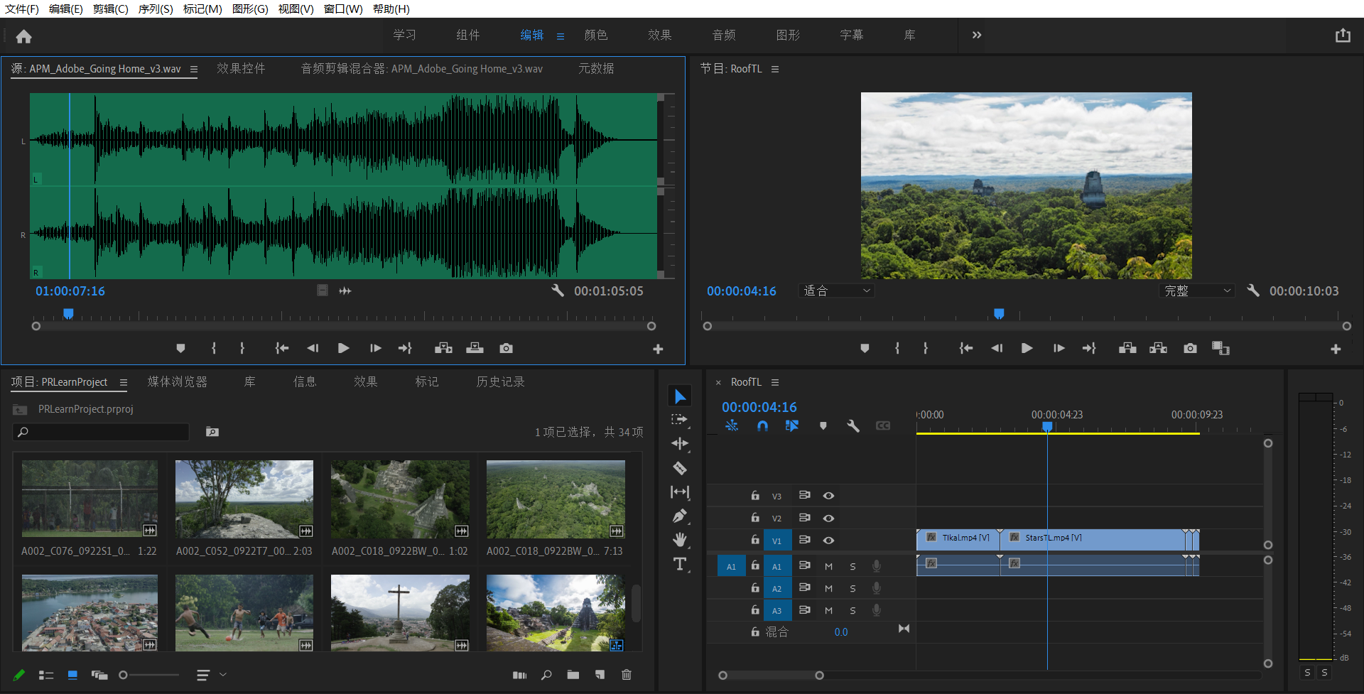Toggle Snap in timeline

(x=762, y=425)
